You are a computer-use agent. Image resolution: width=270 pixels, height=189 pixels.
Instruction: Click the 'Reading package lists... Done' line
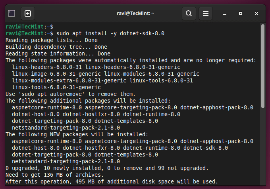click(52, 40)
